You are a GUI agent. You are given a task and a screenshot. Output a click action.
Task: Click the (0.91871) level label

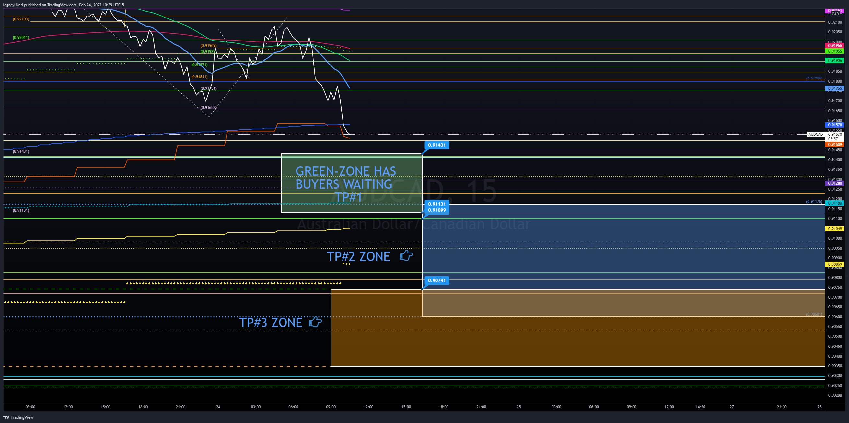[199, 65]
